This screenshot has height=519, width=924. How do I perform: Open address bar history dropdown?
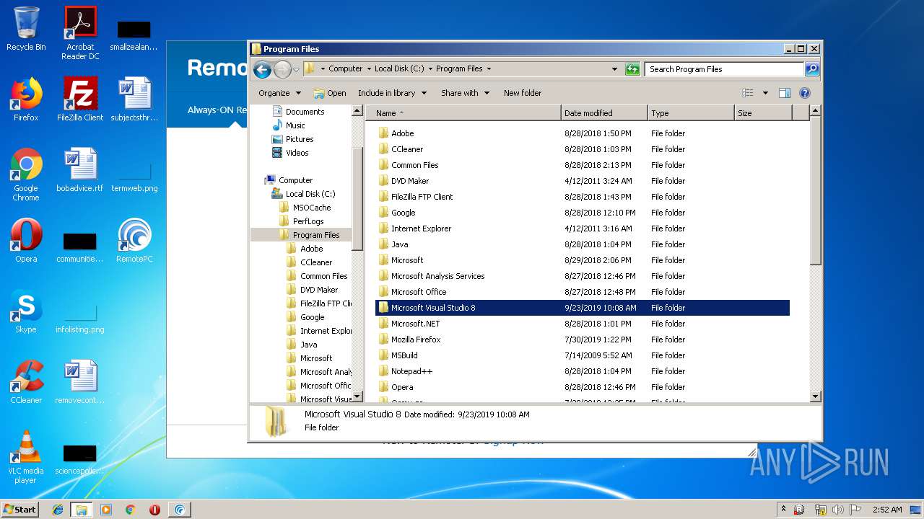coord(614,69)
